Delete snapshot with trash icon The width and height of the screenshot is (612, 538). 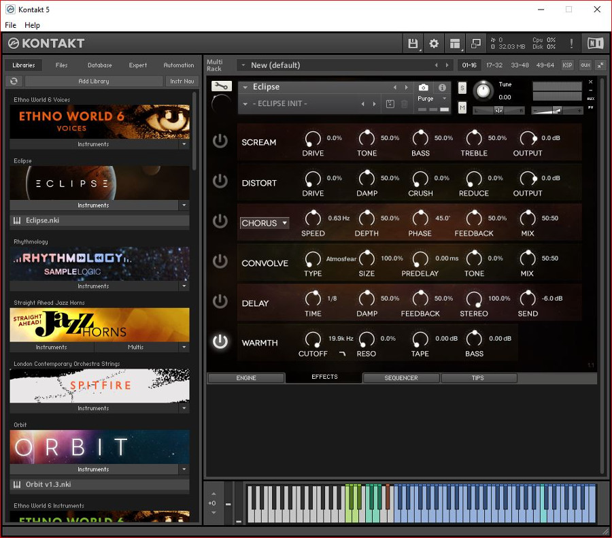(405, 104)
